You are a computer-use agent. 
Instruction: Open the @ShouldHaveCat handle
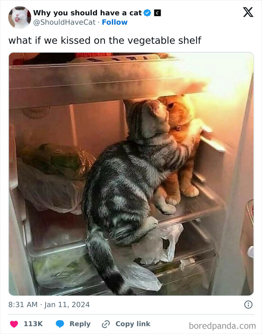point(64,22)
